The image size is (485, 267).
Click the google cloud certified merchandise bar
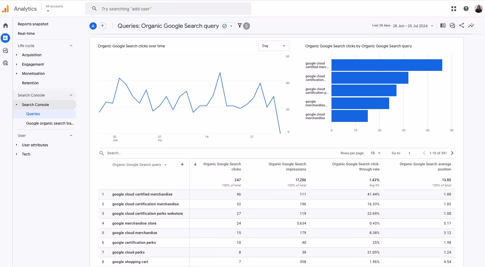point(387,65)
